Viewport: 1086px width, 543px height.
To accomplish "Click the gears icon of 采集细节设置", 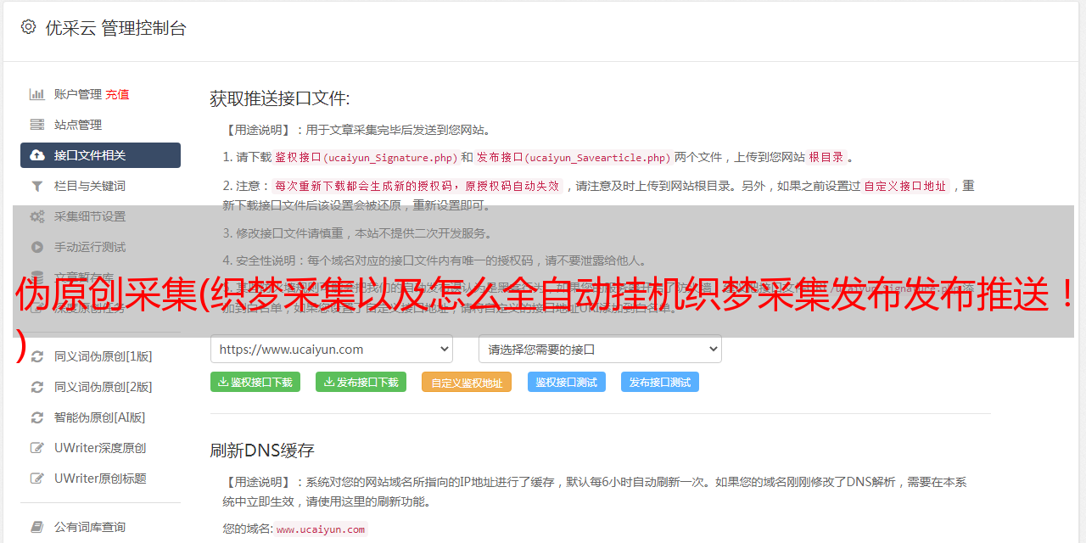I will tap(37, 216).
